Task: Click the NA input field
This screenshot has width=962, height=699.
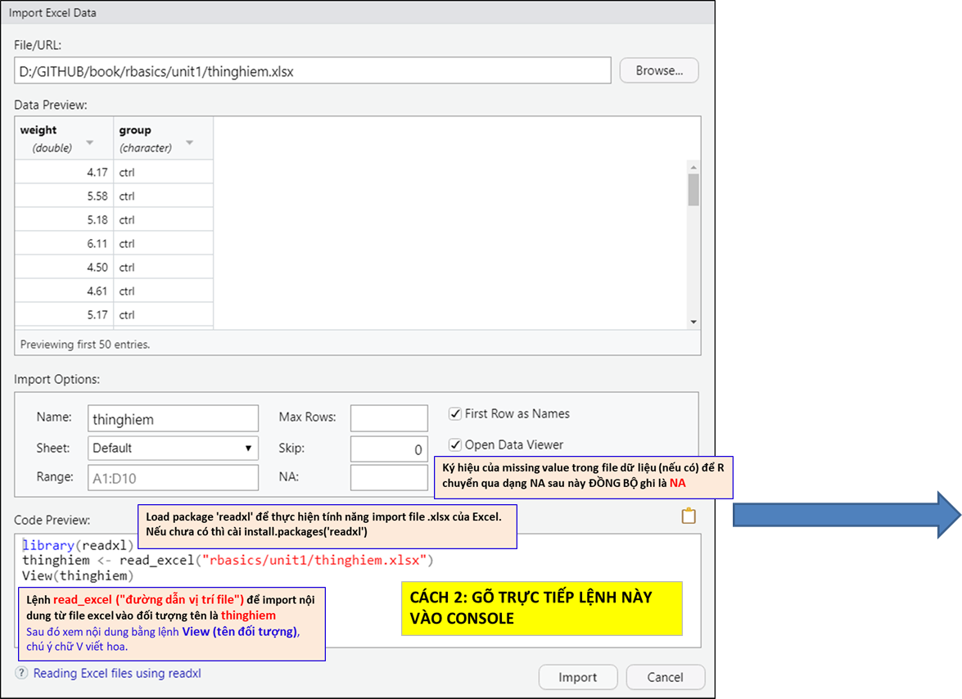Action: point(389,478)
